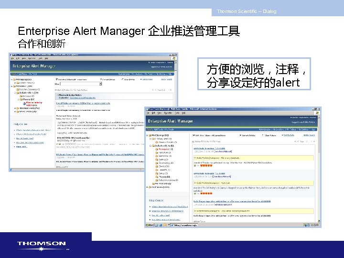
Task: Click My Clippings folder icon in back window
Action: tap(14, 79)
